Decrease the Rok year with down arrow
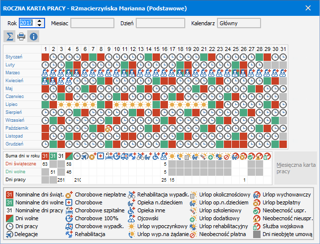The height and width of the screenshot is (244, 320). (40, 25)
